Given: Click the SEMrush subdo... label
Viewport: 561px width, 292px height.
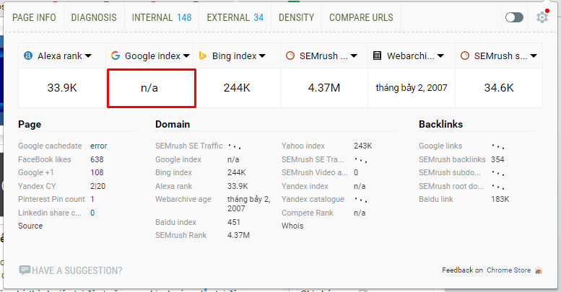Looking at the screenshot, I should pos(450,172).
